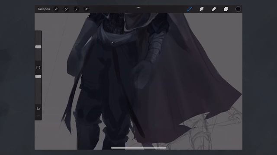Open the Actions wrench menu
This screenshot has height=155, width=277.
tap(56, 9)
